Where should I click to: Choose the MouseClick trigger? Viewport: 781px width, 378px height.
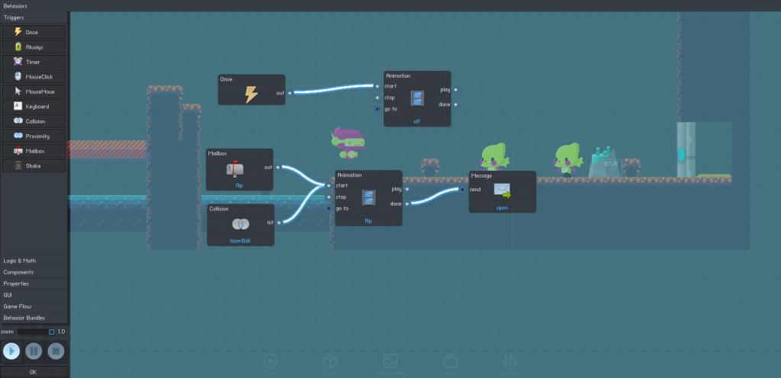pyautogui.click(x=34, y=77)
